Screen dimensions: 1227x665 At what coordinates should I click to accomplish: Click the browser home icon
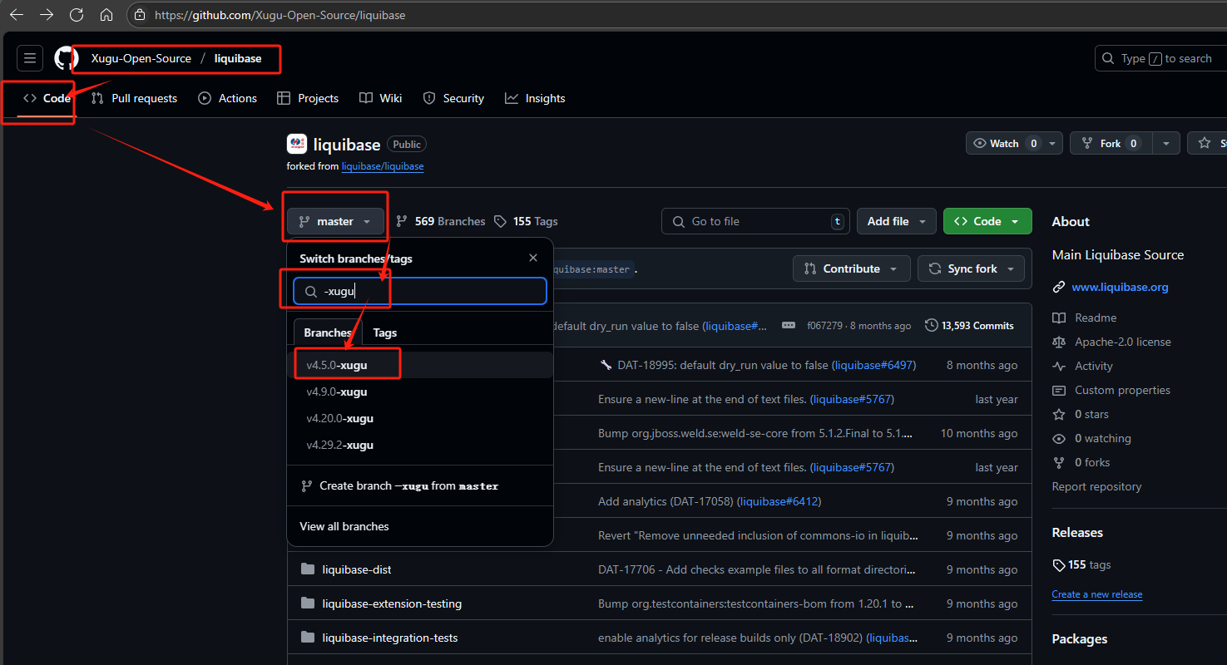pos(106,15)
